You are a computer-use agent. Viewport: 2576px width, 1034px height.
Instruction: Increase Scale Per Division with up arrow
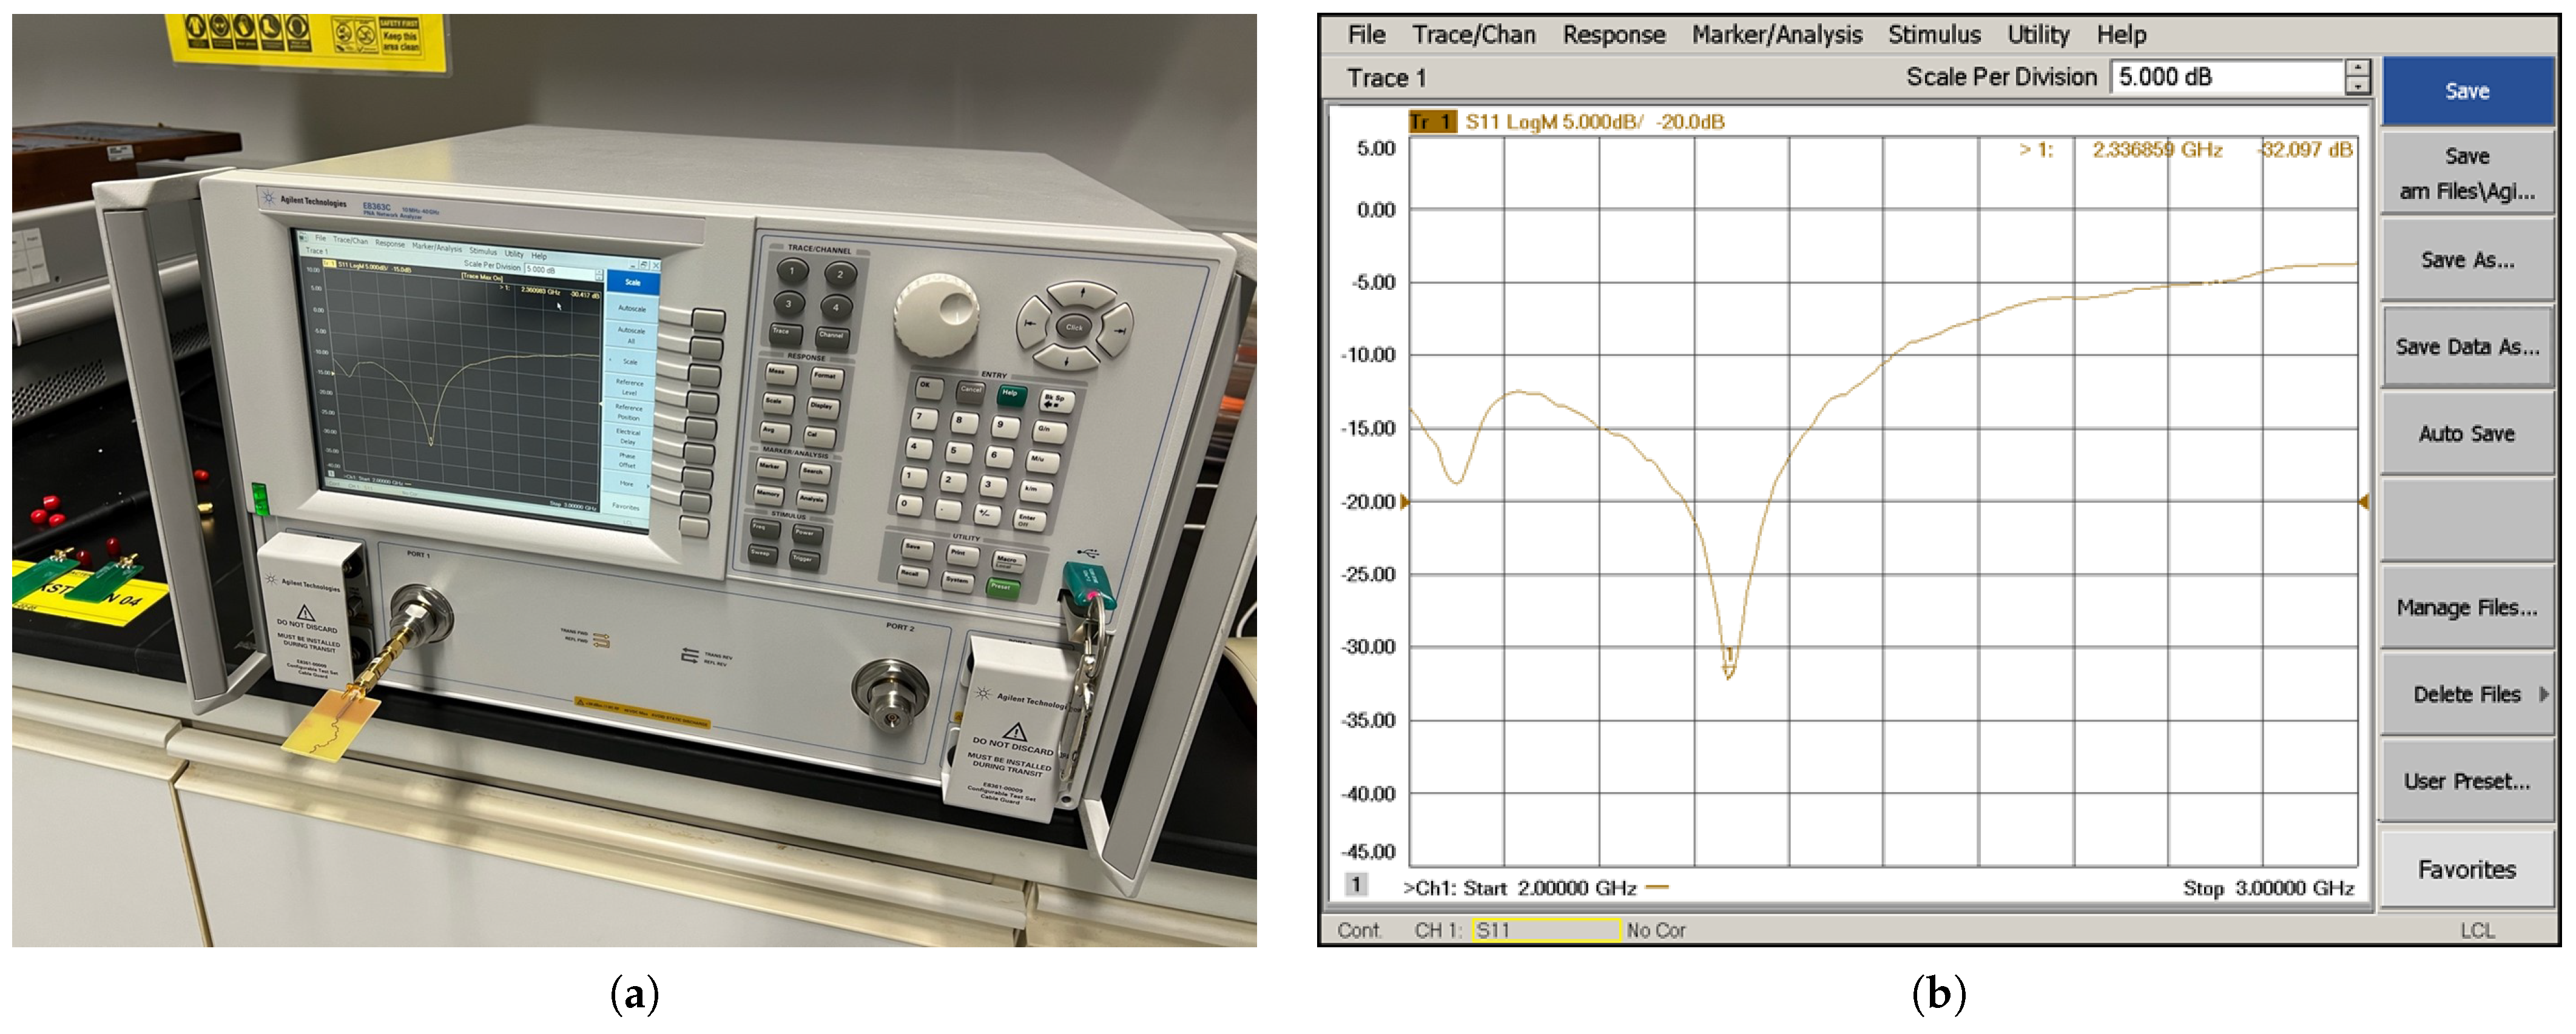tap(2358, 69)
